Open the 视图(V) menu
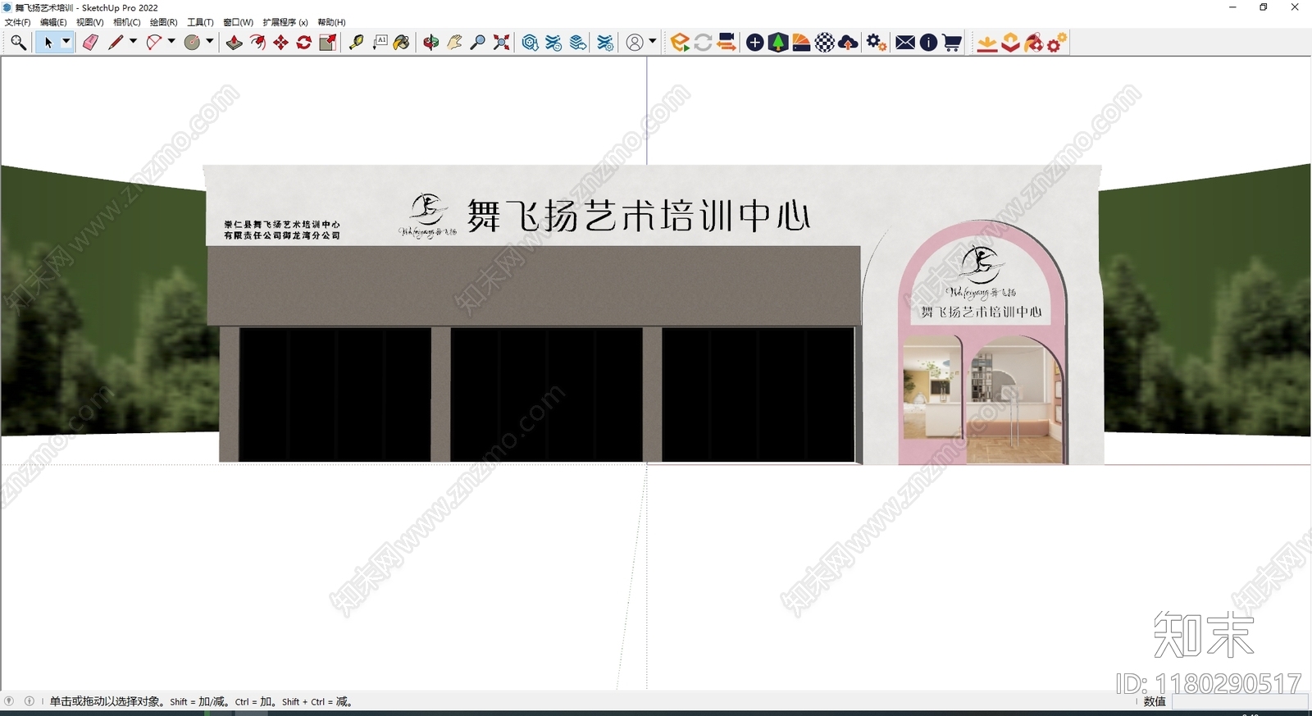 click(x=90, y=22)
